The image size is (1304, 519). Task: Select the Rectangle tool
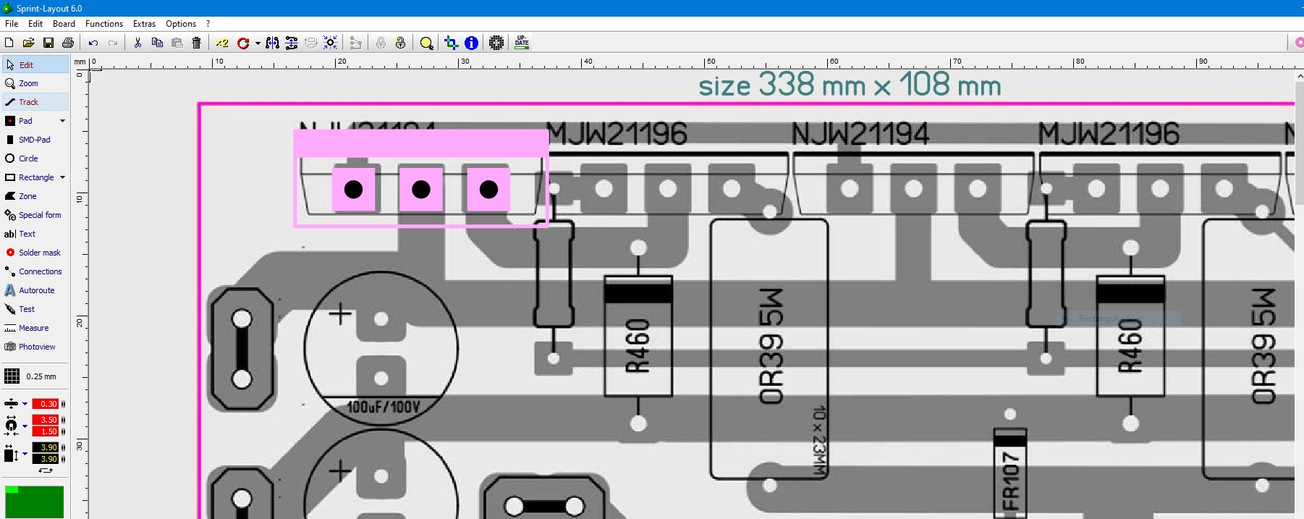(x=29, y=177)
